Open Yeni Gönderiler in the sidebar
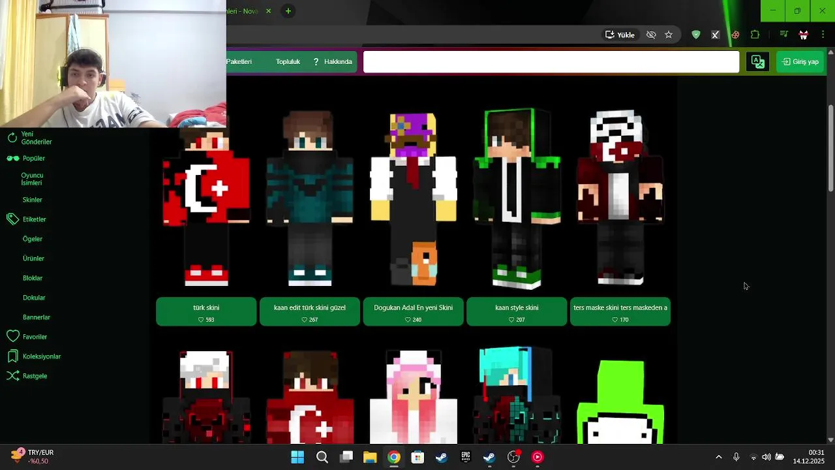Viewport: 835px width, 470px height. (36, 138)
